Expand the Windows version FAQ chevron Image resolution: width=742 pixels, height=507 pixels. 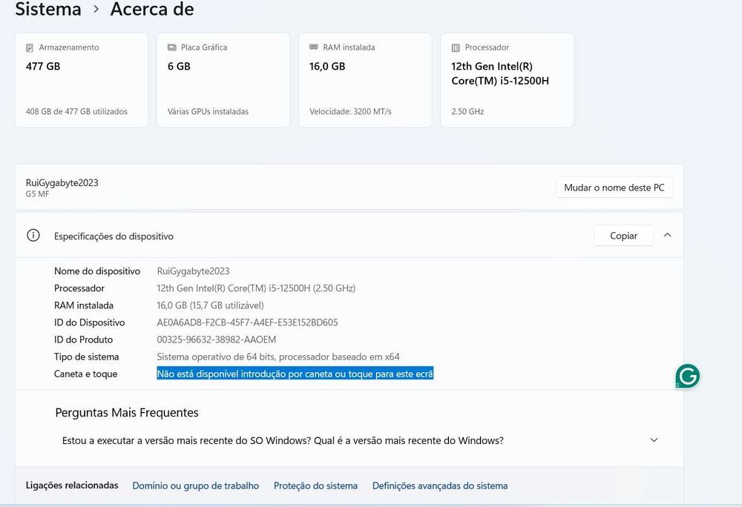click(654, 440)
